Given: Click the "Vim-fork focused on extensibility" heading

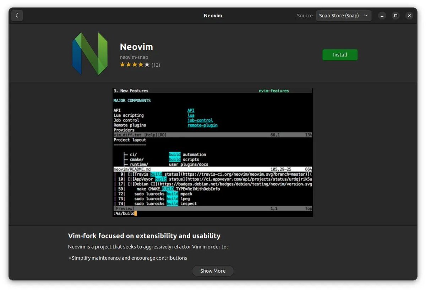Looking at the screenshot, I should (x=144, y=236).
